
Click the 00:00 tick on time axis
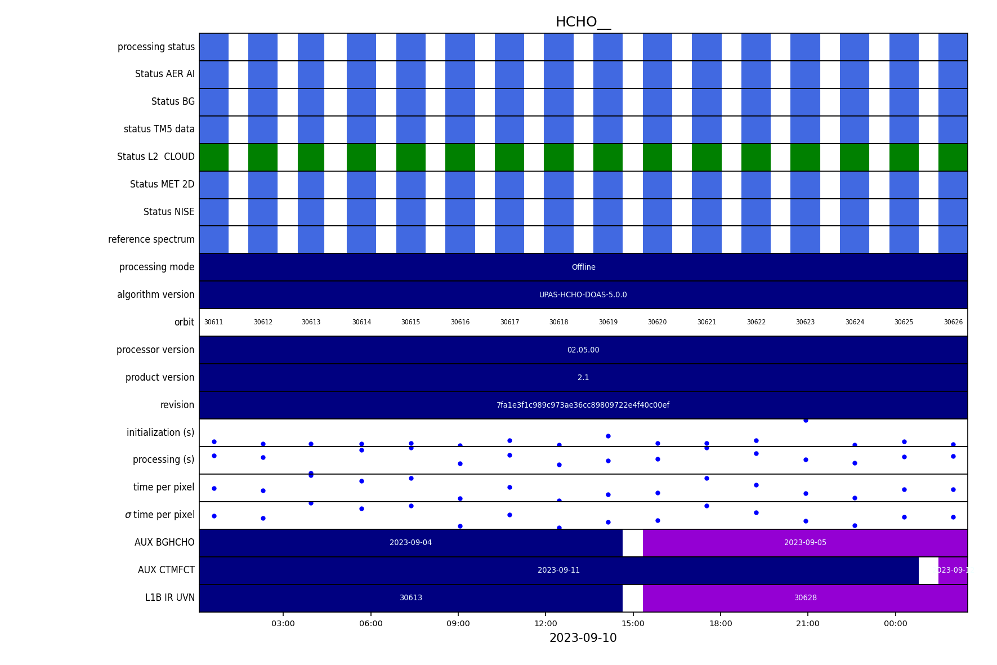[x=895, y=623]
